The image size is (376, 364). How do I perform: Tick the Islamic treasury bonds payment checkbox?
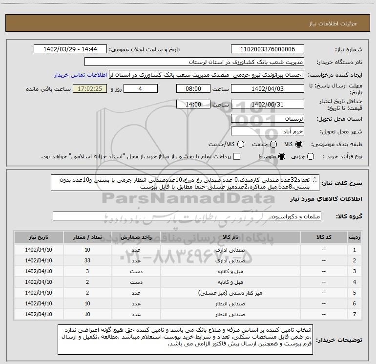237,156
